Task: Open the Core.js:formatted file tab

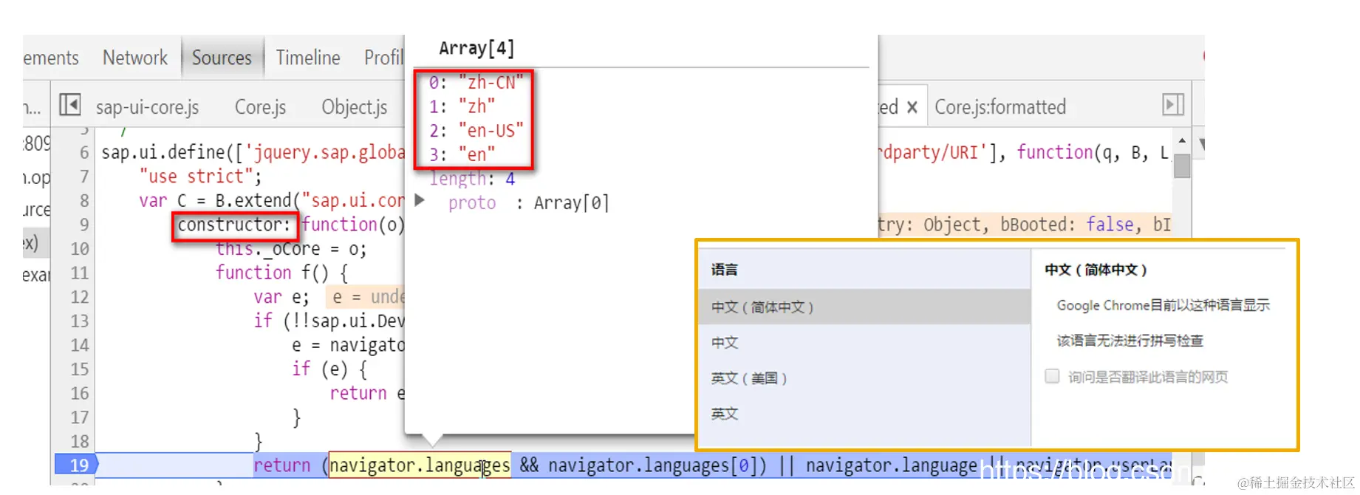Action: click(1000, 107)
